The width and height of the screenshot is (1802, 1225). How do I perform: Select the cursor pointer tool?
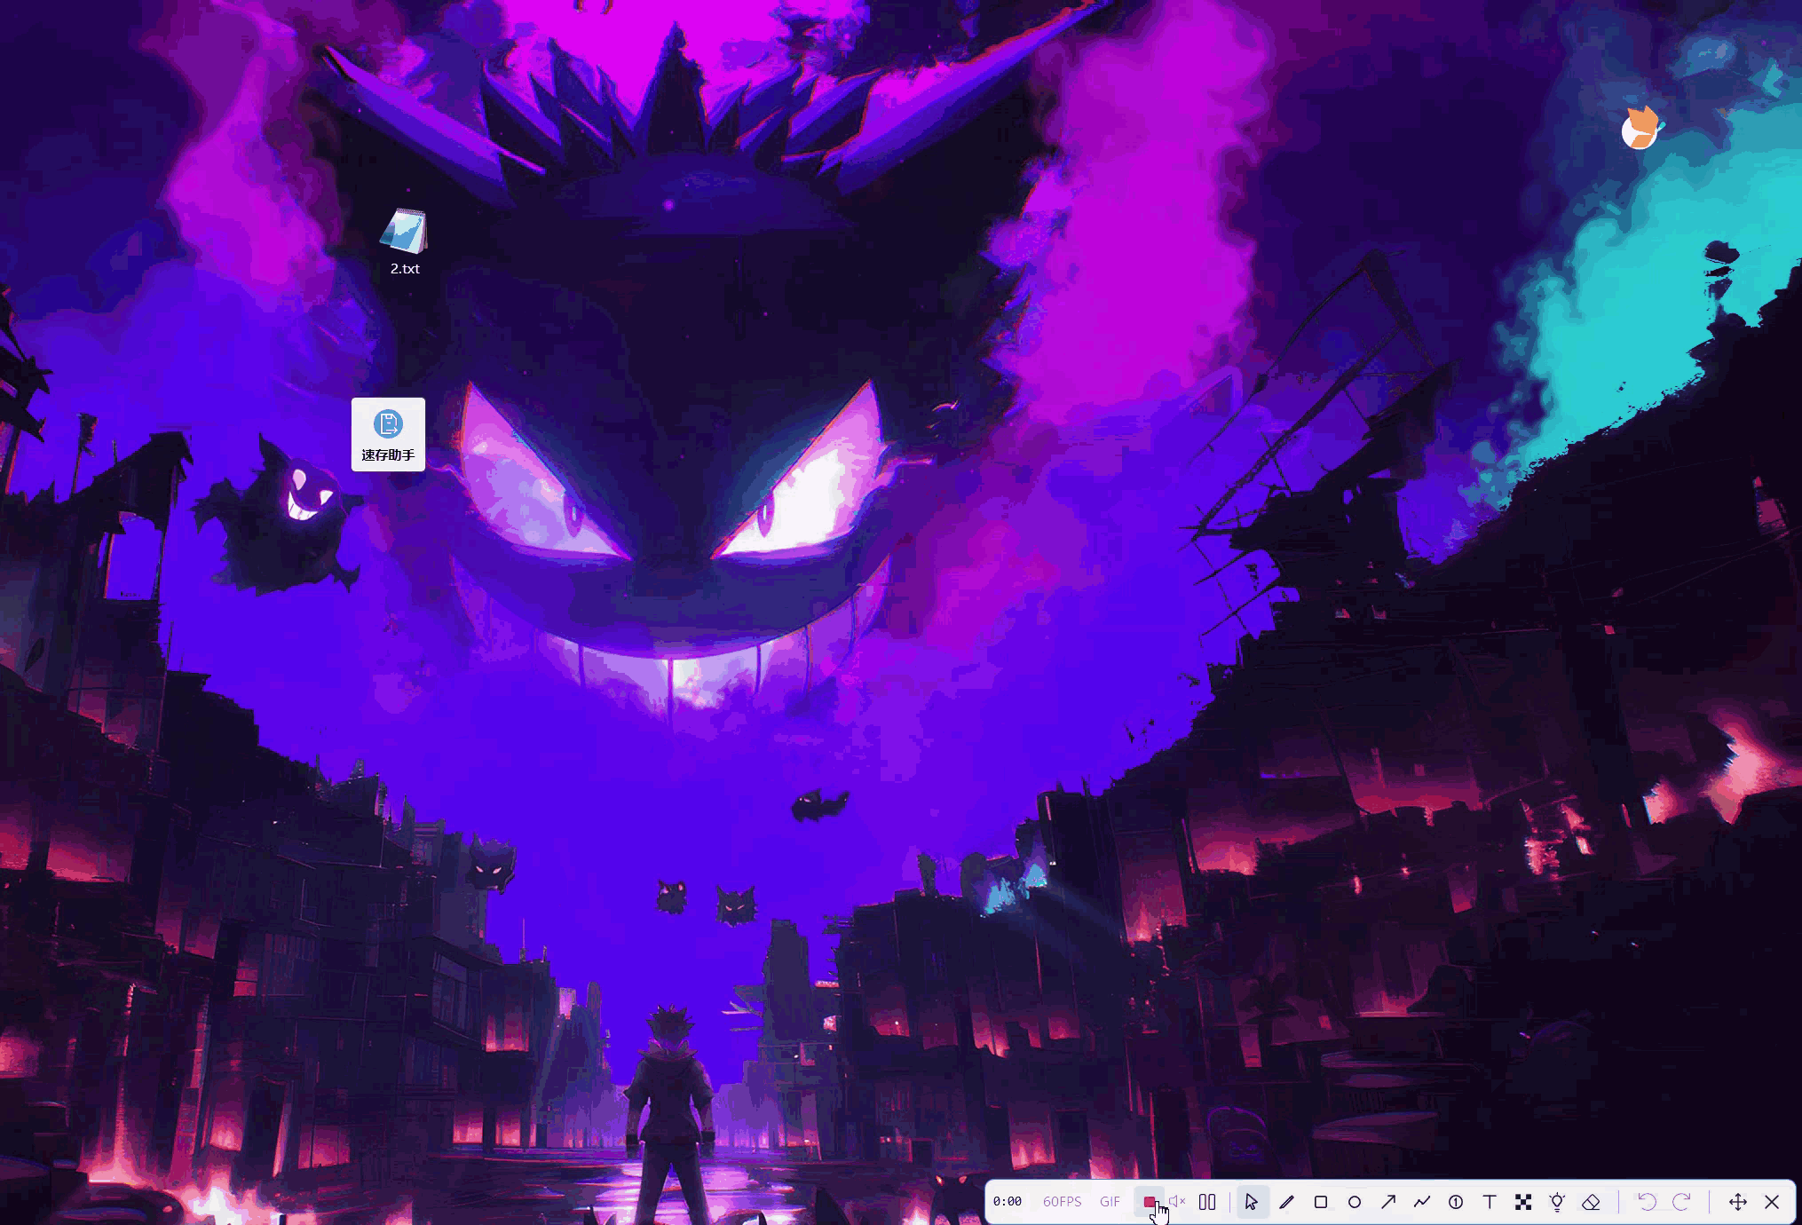tap(1252, 1202)
